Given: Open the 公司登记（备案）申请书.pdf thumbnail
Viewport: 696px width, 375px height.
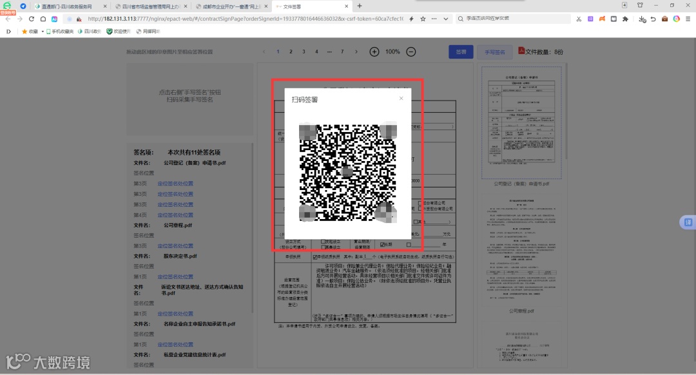Looking at the screenshot, I should click(521, 123).
